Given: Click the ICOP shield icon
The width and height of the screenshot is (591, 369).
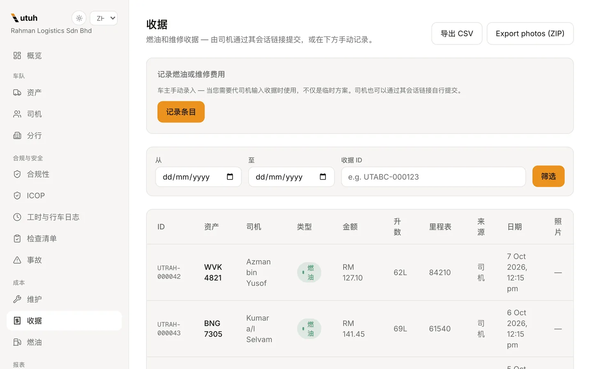Looking at the screenshot, I should tap(17, 196).
